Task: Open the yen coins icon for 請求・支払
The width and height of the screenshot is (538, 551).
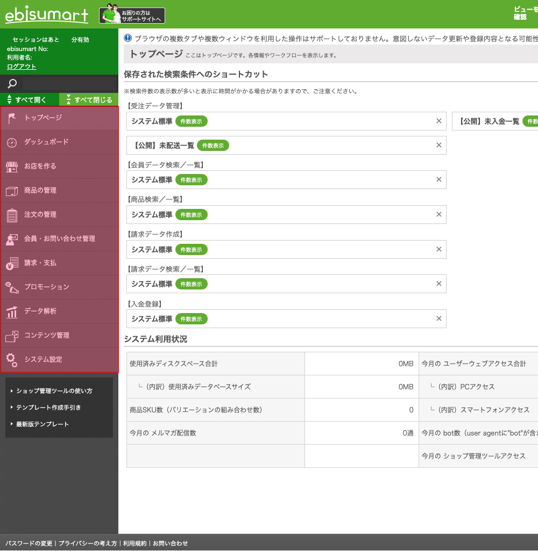Action: 12,263
